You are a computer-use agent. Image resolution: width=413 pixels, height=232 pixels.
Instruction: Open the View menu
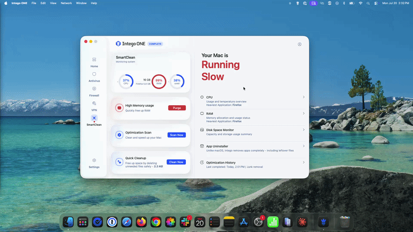click(x=53, y=3)
